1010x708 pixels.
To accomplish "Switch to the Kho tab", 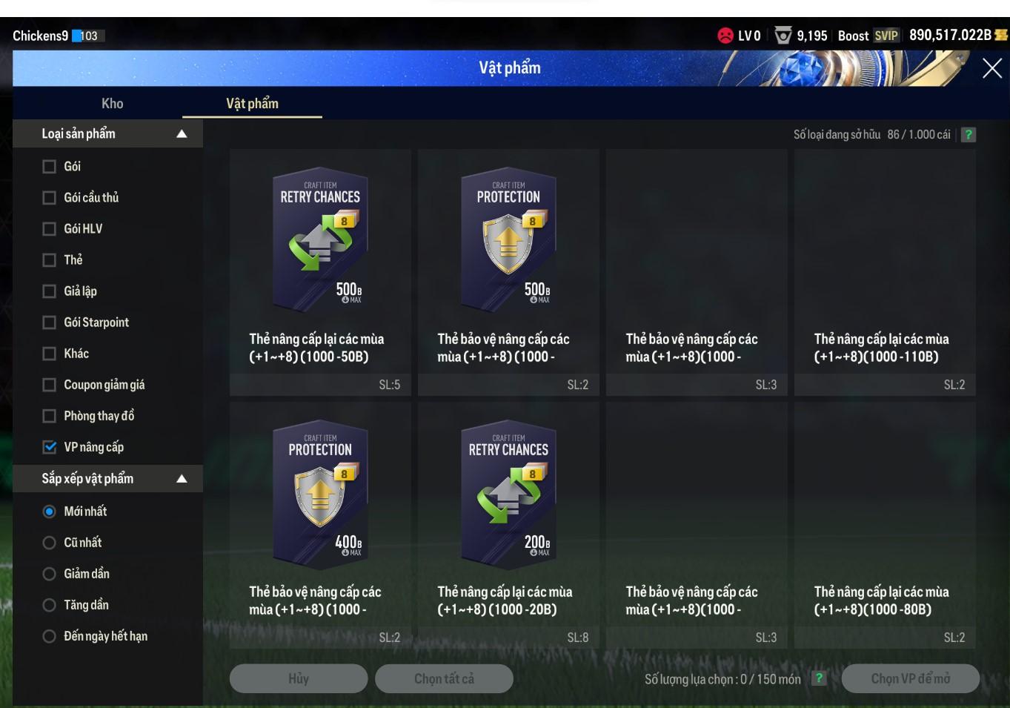I will (113, 104).
